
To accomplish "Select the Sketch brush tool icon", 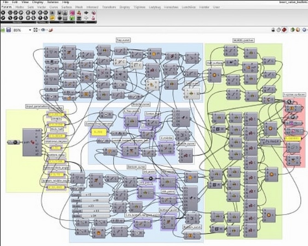I will 51,30.
